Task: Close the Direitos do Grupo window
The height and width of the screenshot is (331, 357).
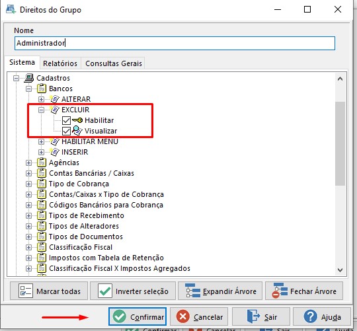Action: (338, 9)
